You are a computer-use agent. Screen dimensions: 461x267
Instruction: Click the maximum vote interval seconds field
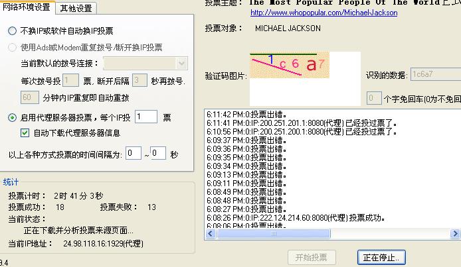pos(157,153)
